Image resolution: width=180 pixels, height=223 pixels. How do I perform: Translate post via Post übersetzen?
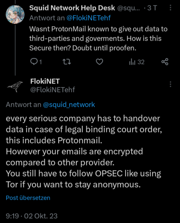pos(28,198)
